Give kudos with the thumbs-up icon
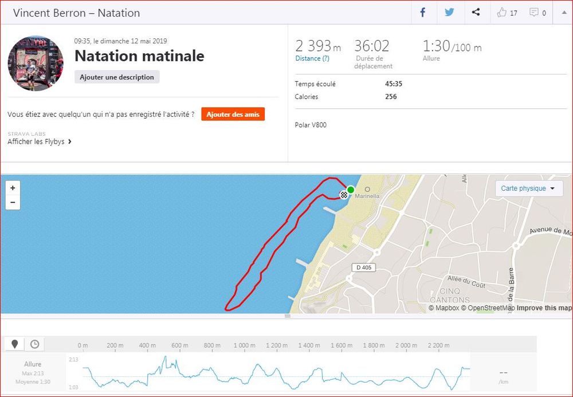Image resolution: width=573 pixels, height=397 pixels. pos(503,13)
